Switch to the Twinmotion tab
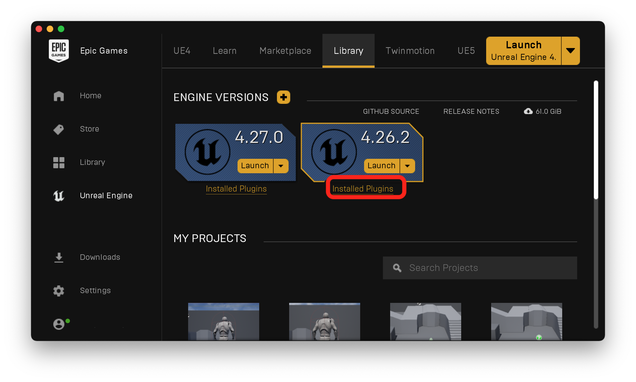This screenshot has width=636, height=382. click(410, 51)
